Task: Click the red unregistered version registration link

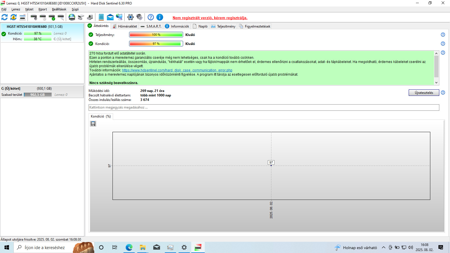Action: (210, 18)
